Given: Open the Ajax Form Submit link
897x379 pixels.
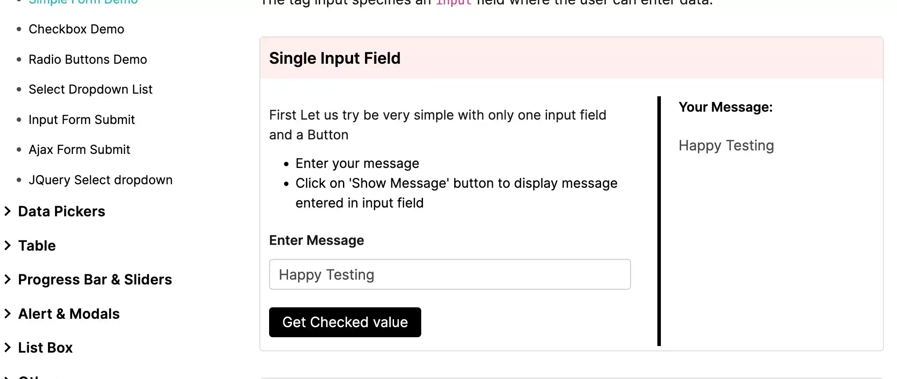Looking at the screenshot, I should click(x=80, y=149).
